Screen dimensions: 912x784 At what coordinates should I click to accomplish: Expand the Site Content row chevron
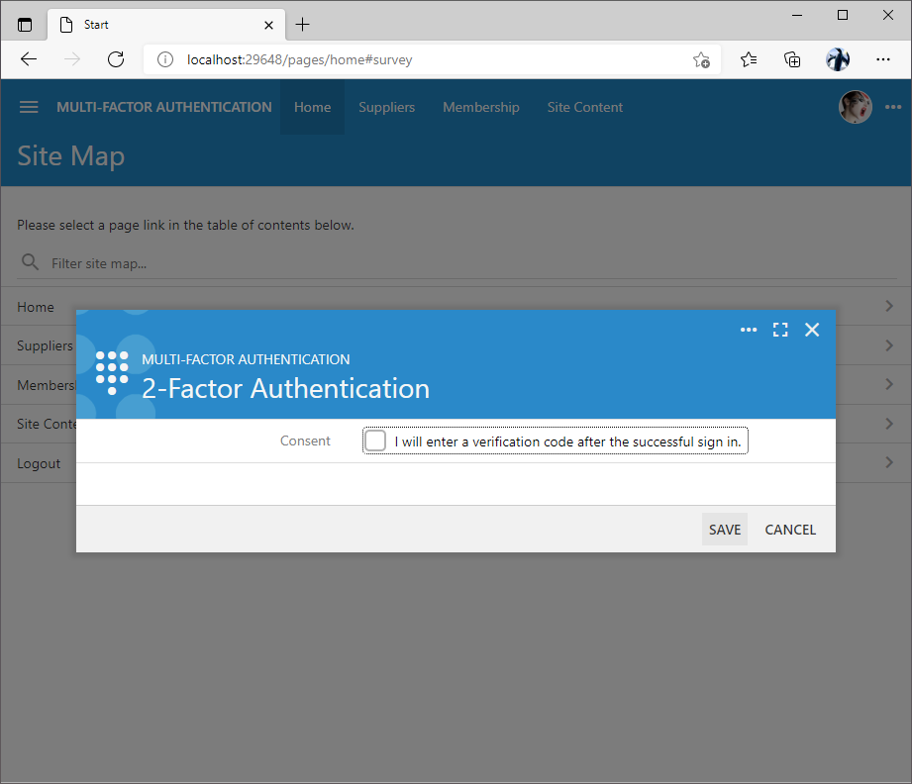(889, 424)
